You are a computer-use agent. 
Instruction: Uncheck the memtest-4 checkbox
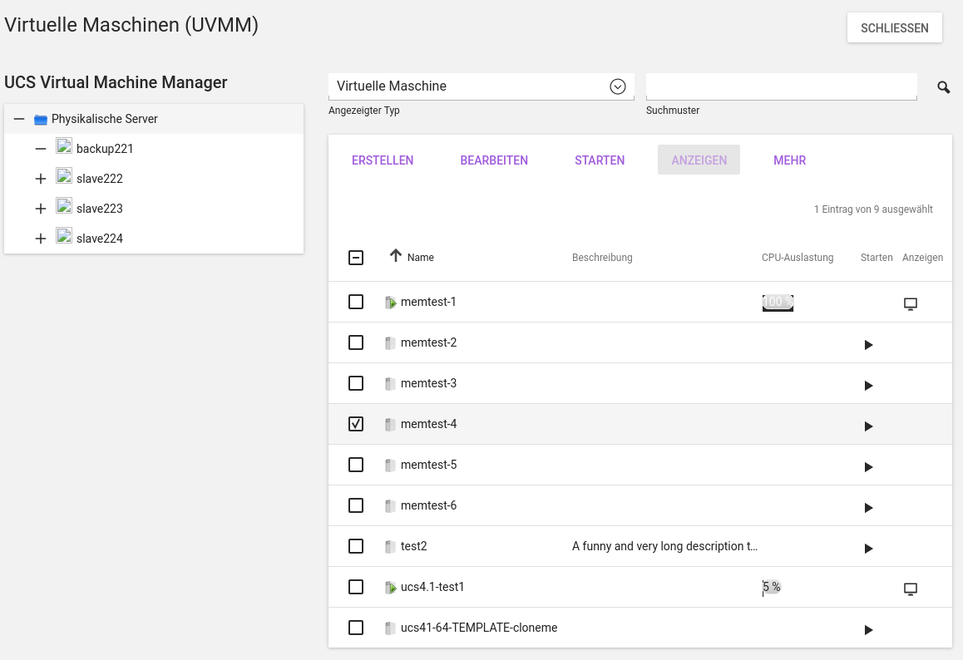click(356, 424)
